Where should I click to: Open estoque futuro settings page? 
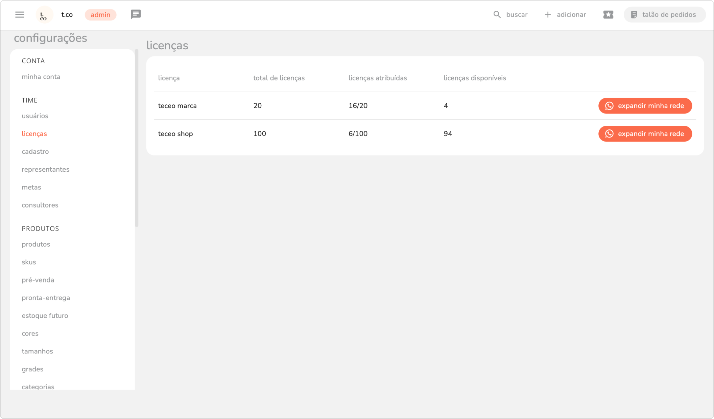tap(45, 316)
